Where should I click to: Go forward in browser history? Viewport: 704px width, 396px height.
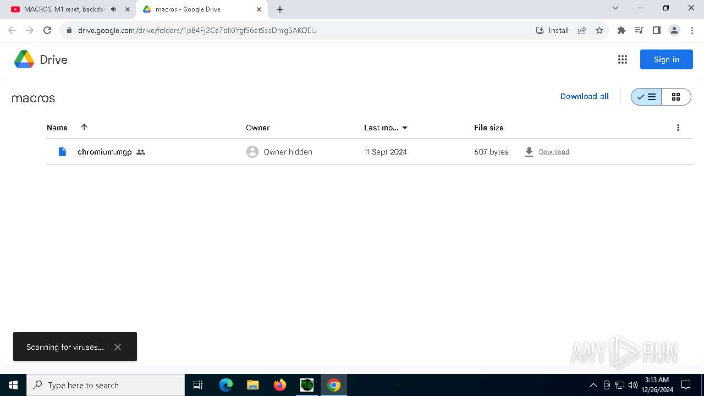pos(30,30)
